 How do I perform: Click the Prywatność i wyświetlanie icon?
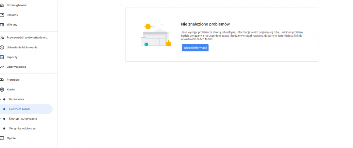coord(2,38)
